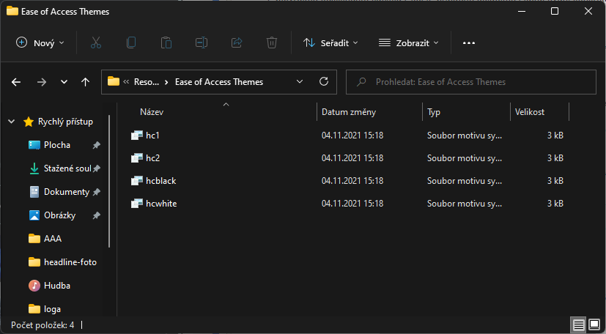Open the Seřadit sort dropdown

tap(331, 42)
